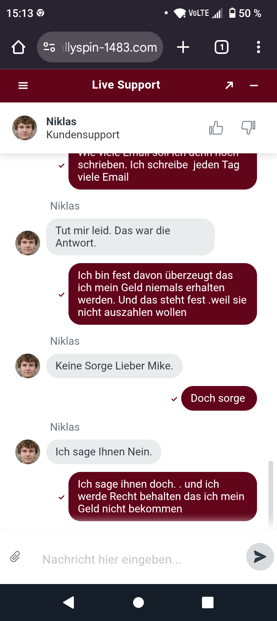The height and width of the screenshot is (621, 277).
Task: Open a new browser tab
Action: pyautogui.click(x=183, y=47)
